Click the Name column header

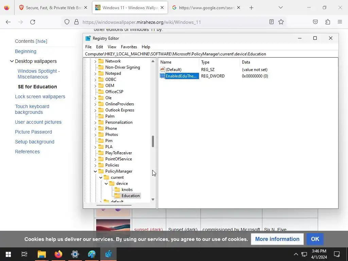click(178, 62)
